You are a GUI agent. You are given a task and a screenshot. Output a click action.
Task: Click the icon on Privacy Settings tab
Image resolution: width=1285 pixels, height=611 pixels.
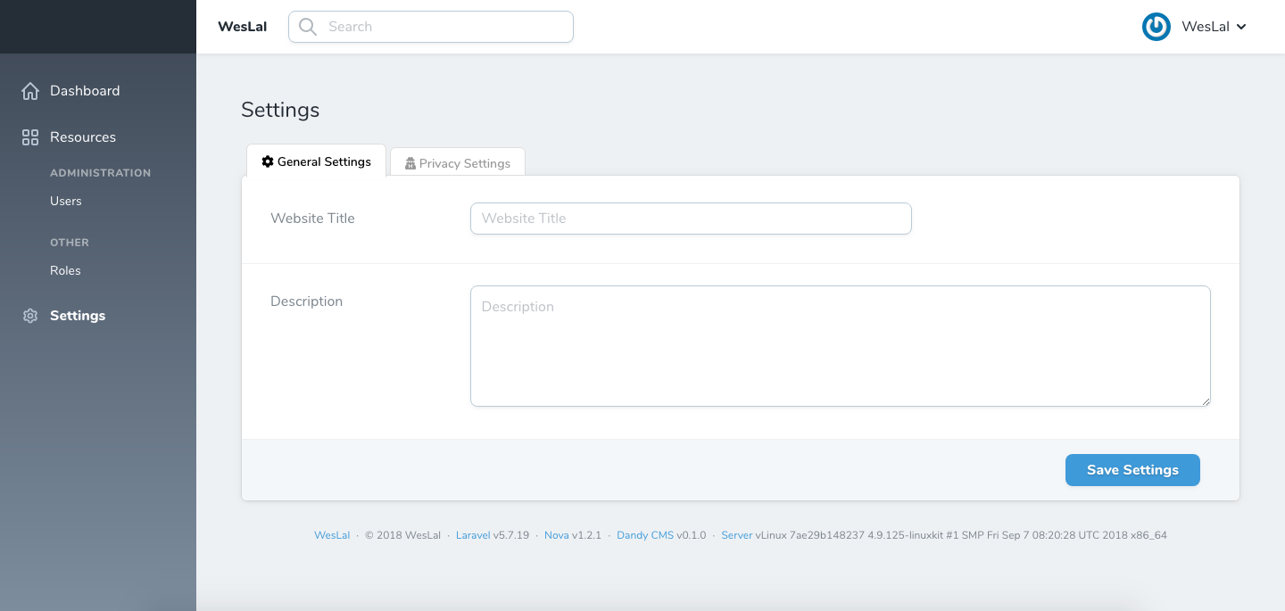pyautogui.click(x=410, y=164)
